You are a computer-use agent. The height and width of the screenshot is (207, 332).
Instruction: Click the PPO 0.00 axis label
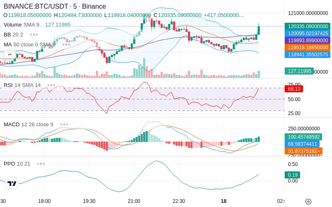coord(293,181)
